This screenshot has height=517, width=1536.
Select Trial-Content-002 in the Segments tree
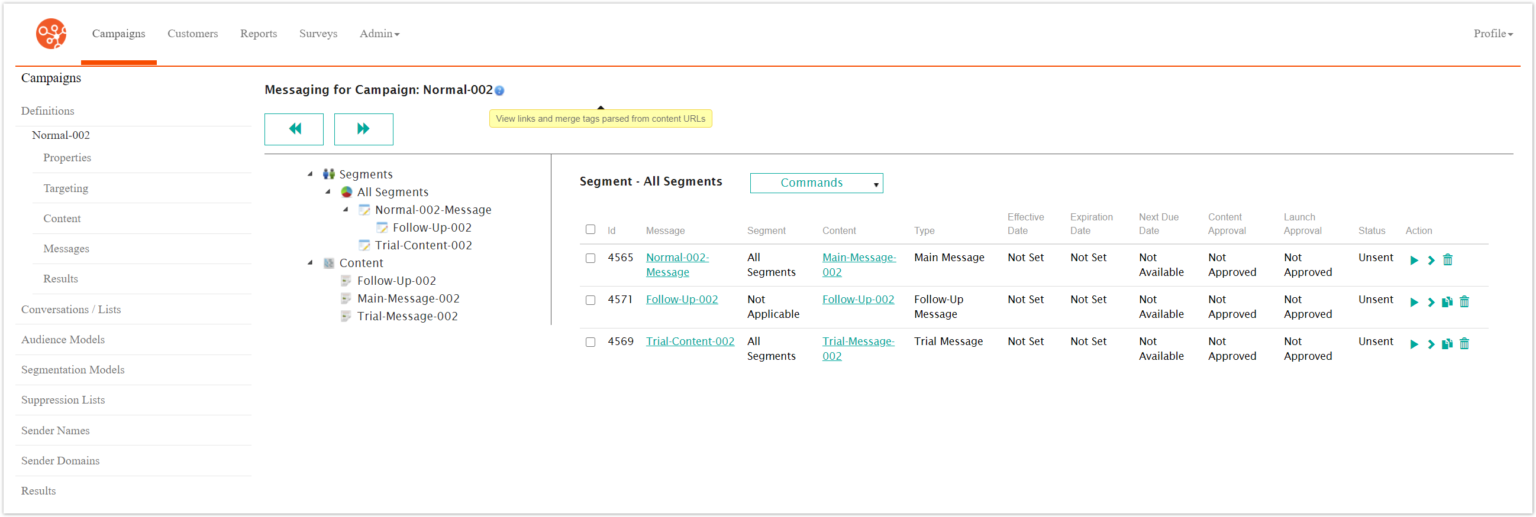click(x=423, y=245)
